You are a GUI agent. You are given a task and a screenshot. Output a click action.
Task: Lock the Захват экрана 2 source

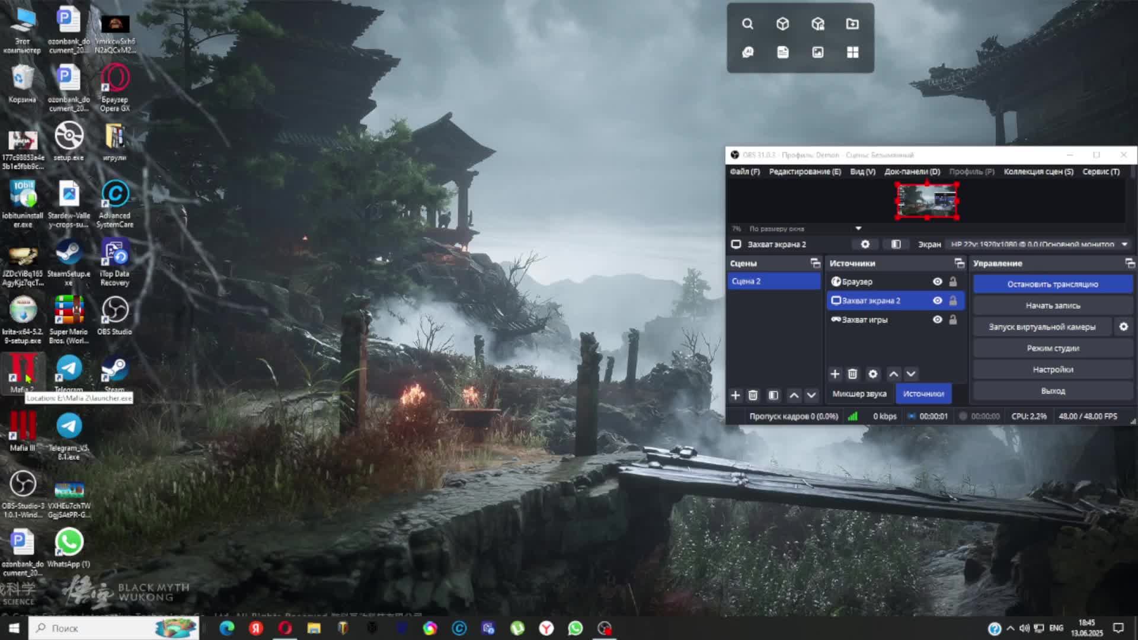click(x=953, y=300)
